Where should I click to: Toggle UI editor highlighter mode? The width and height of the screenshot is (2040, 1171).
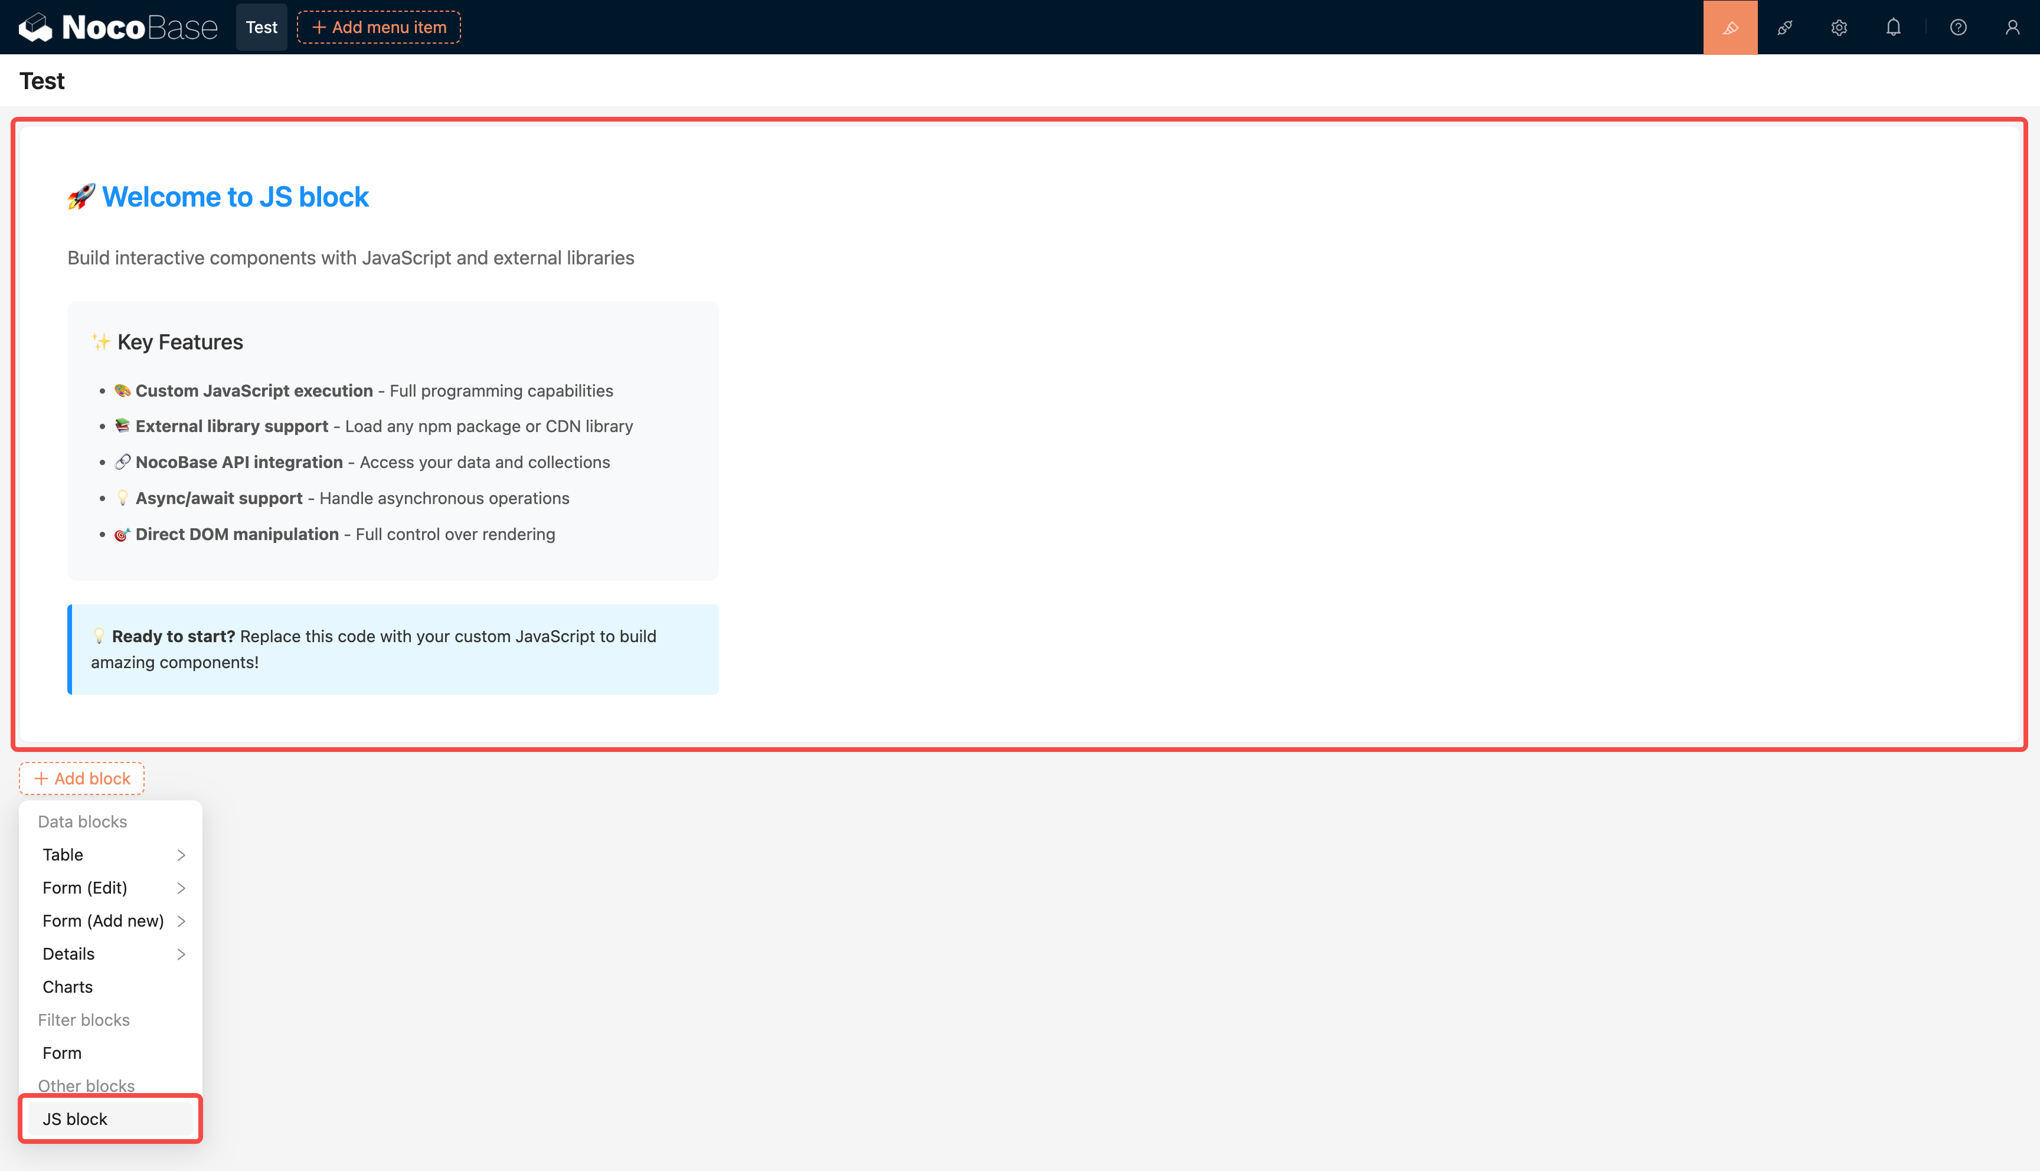(x=1730, y=27)
